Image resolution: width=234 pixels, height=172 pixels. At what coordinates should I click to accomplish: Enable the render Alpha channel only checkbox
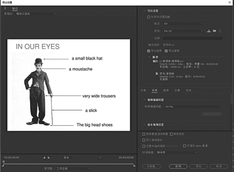pos(184,146)
